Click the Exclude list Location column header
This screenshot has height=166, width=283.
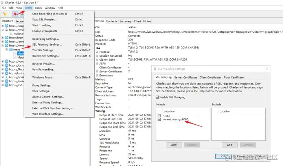click(225, 111)
